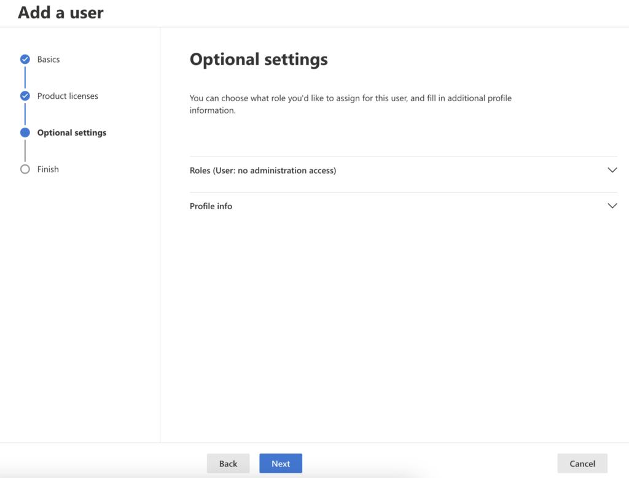Jump to the Product licenses step label

[68, 96]
